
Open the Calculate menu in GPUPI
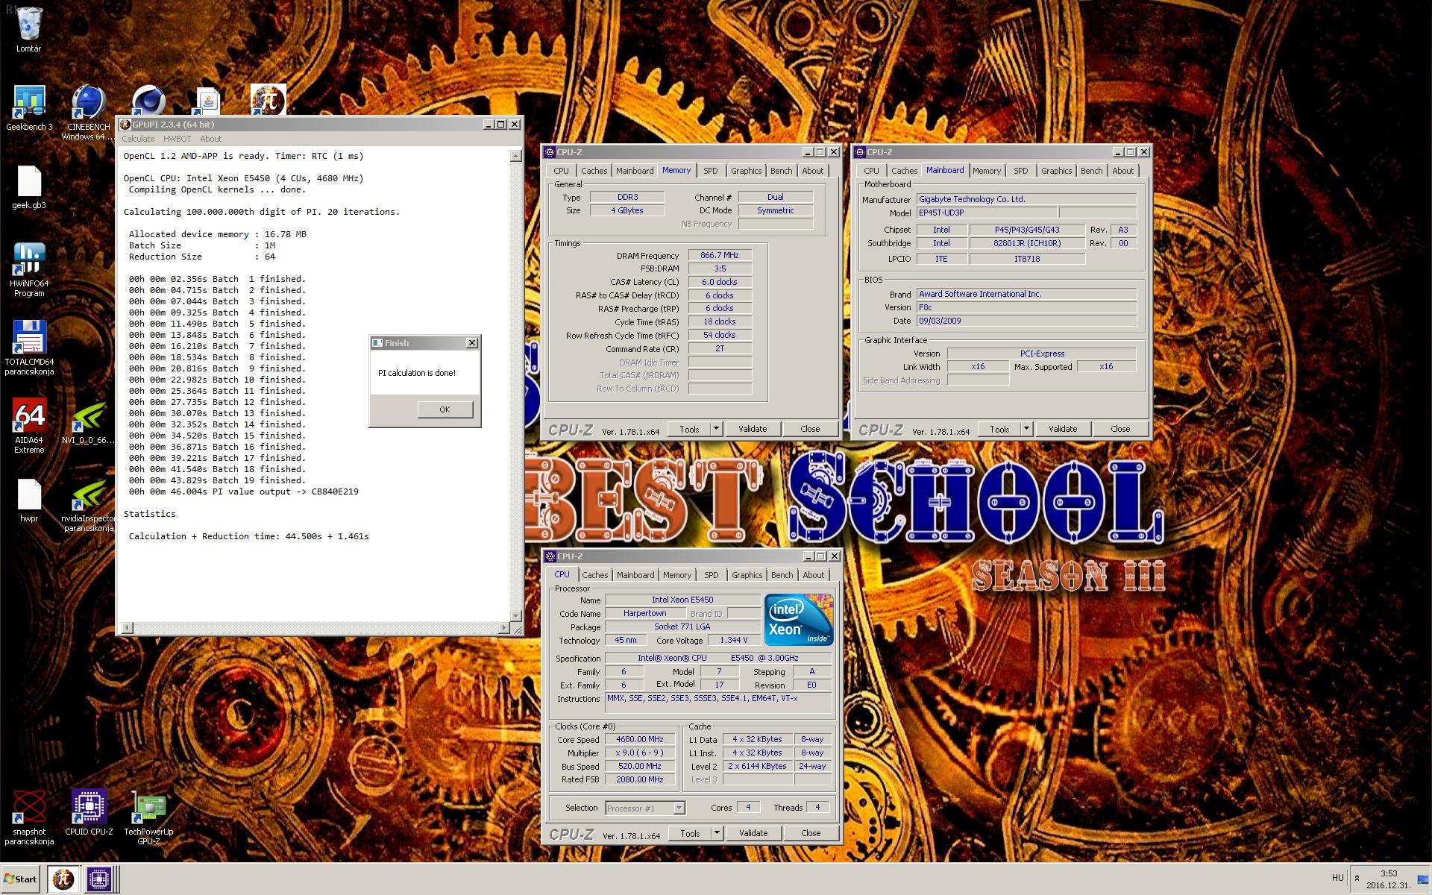138,139
